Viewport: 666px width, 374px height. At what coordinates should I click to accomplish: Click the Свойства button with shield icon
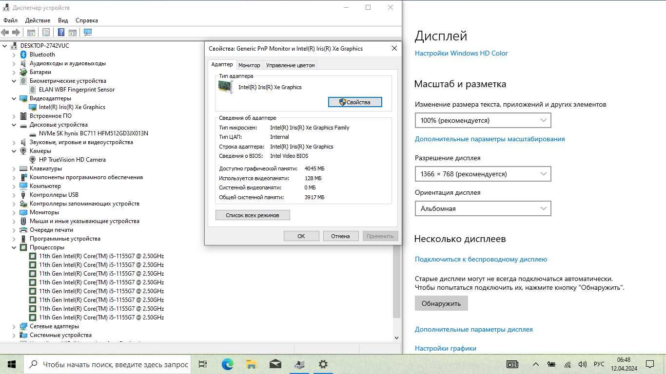click(x=355, y=102)
